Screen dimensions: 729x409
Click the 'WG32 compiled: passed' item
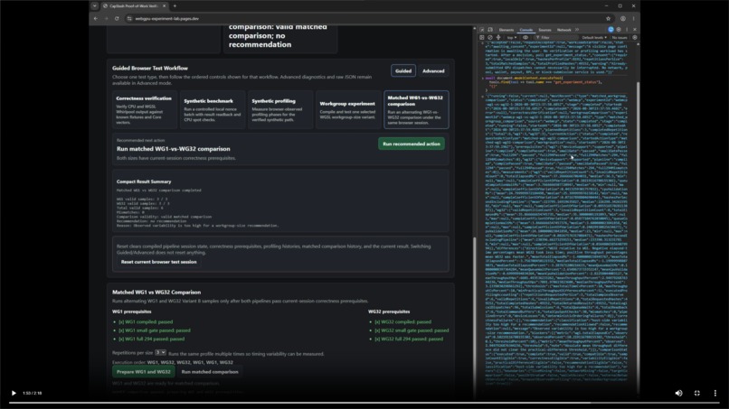pos(403,321)
